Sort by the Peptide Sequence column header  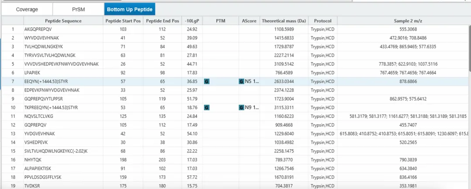(x=63, y=21)
